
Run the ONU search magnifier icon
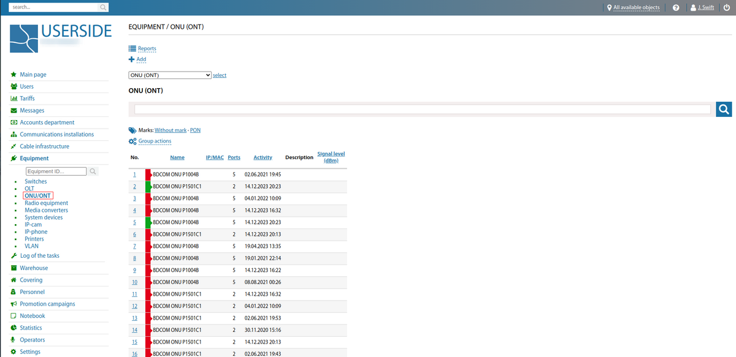(723, 109)
